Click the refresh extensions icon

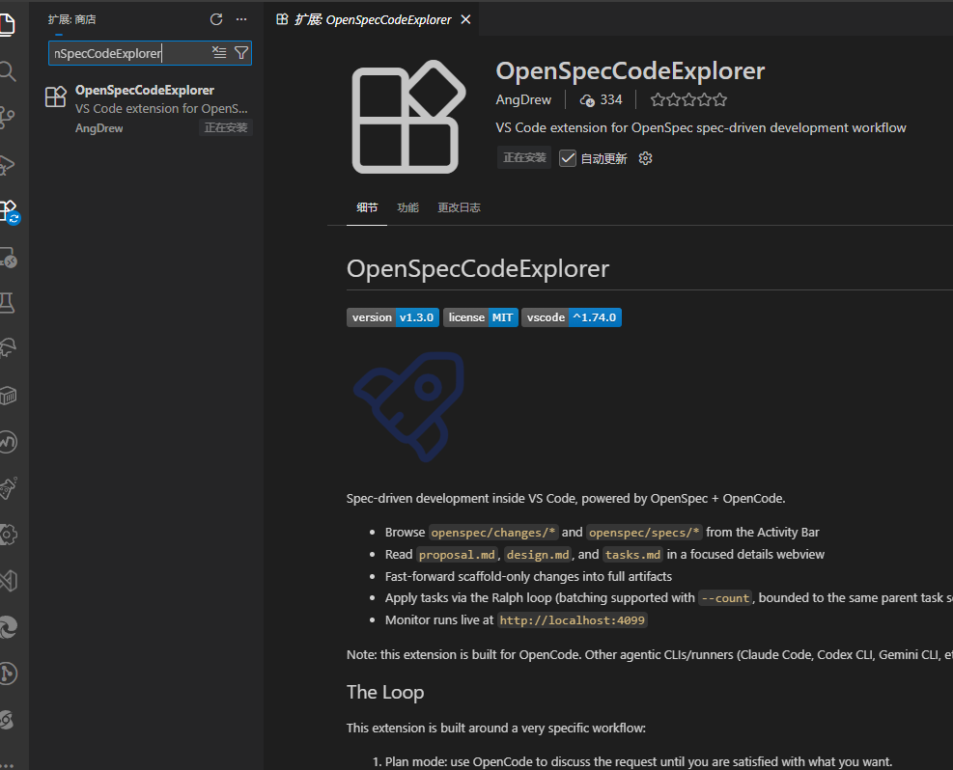216,18
